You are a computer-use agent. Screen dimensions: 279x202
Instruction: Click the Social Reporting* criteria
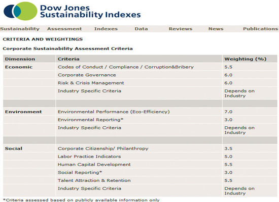(80, 172)
